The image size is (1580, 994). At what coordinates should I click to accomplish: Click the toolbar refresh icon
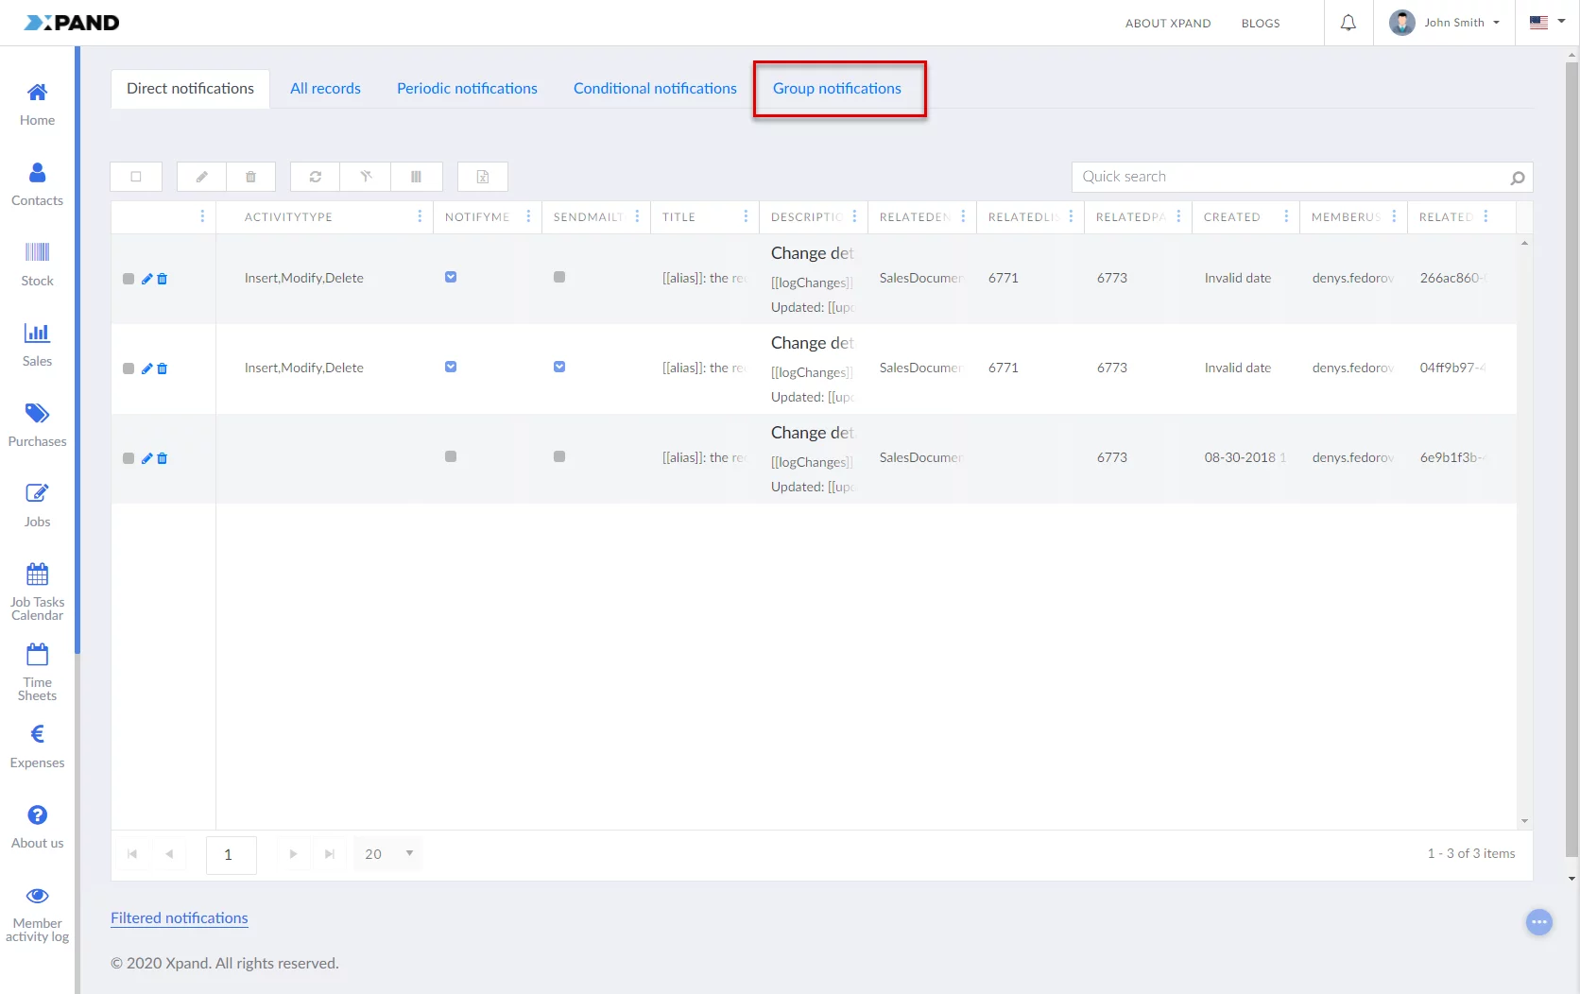pyautogui.click(x=316, y=177)
